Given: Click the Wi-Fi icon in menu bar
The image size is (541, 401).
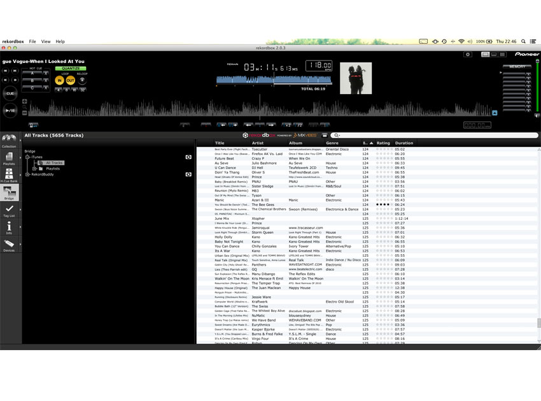Looking at the screenshot, I should click(x=461, y=41).
